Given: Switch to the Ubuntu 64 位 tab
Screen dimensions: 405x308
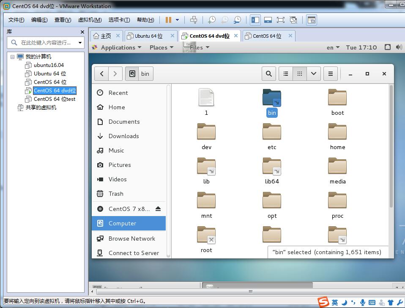Looking at the screenshot, I should (x=148, y=36).
